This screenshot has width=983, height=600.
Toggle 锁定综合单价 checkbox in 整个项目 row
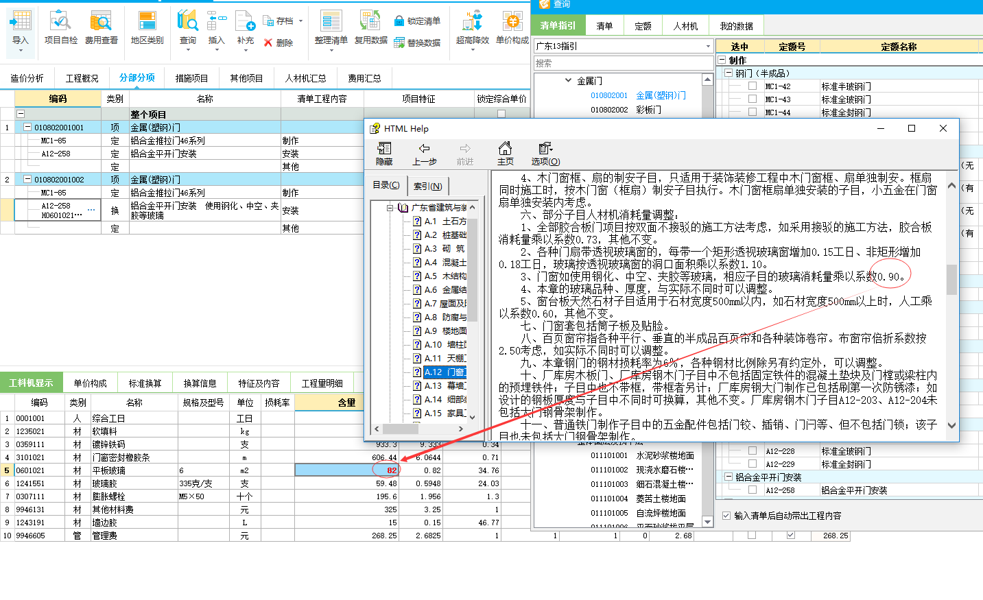(x=501, y=114)
